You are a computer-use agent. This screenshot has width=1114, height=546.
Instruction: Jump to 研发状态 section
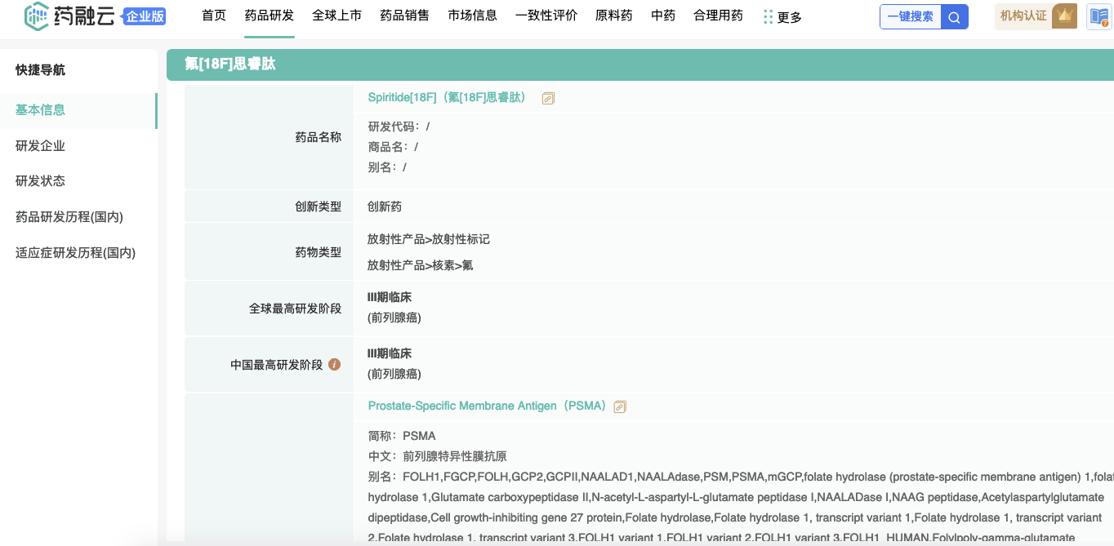coord(41,181)
